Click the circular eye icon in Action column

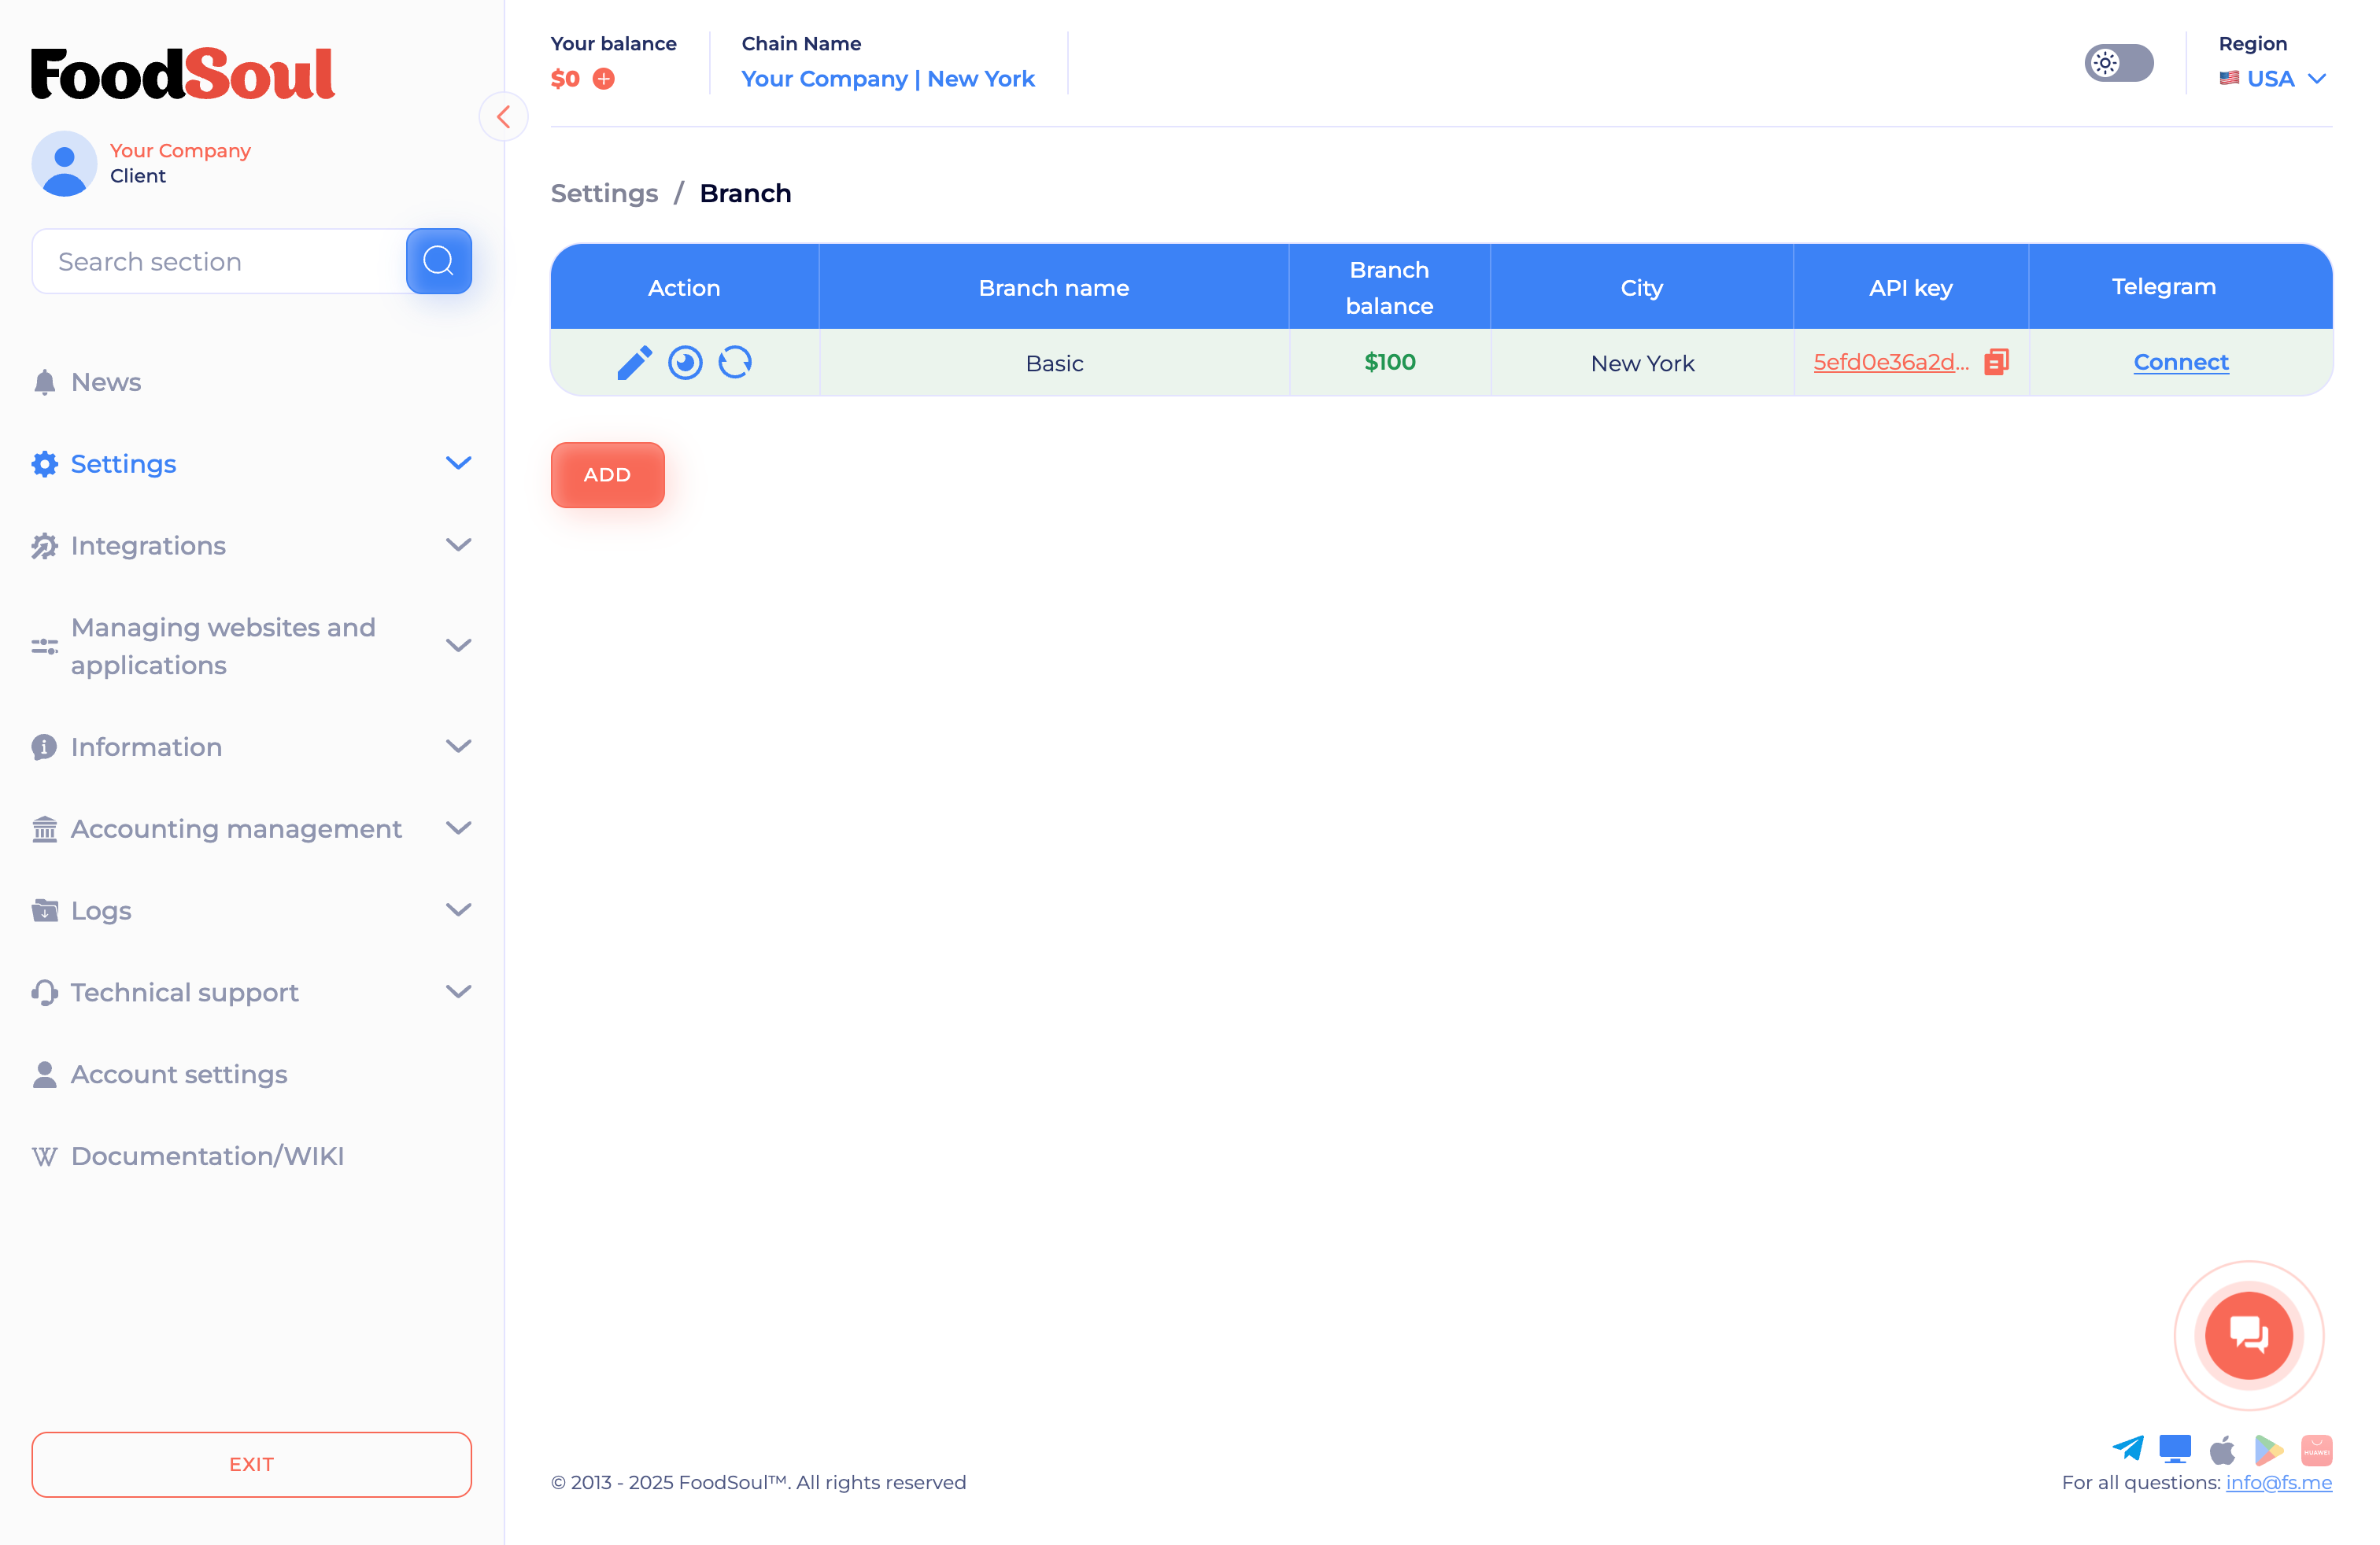[685, 363]
